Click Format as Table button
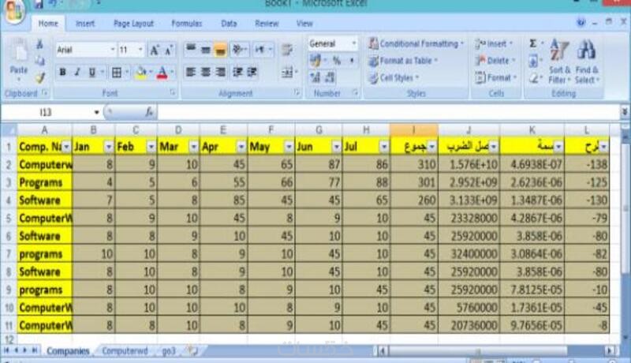Screen dimensions: 631x363 tap(403, 61)
